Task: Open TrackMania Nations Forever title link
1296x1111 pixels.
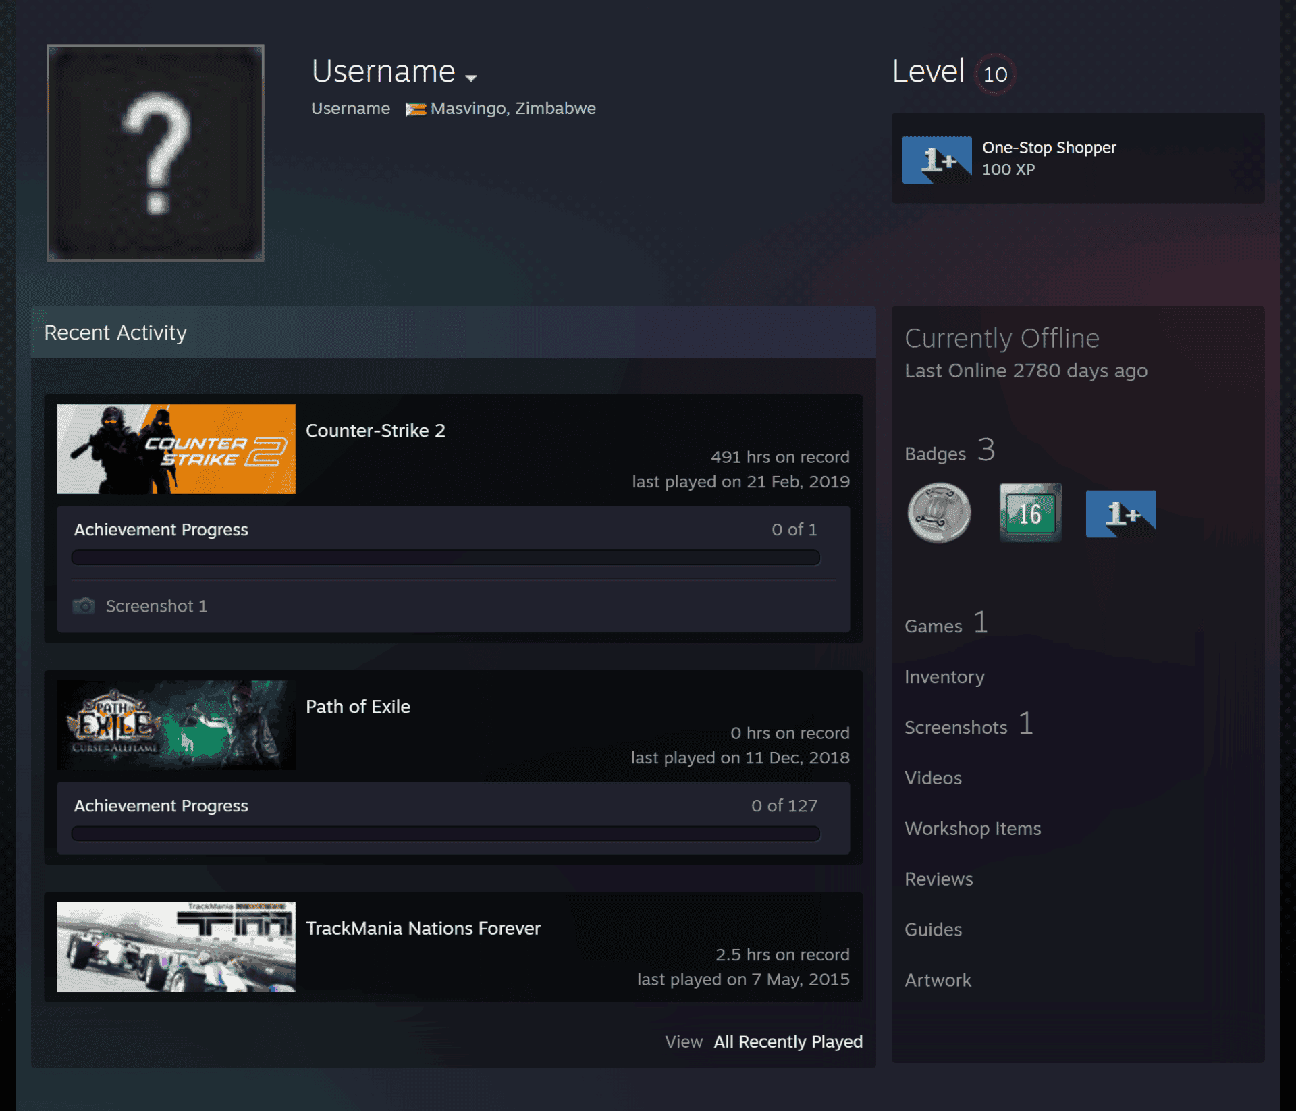Action: point(423,929)
